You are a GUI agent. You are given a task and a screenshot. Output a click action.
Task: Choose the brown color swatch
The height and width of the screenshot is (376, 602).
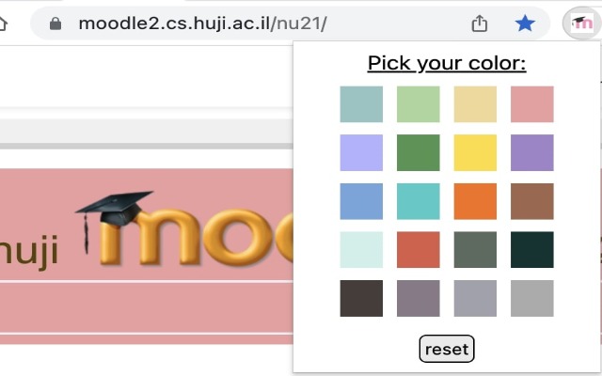coord(532,201)
